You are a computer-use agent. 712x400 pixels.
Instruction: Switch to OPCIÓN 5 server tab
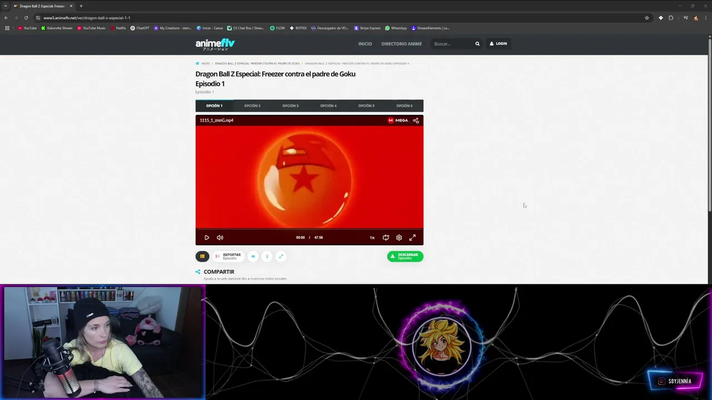(366, 106)
